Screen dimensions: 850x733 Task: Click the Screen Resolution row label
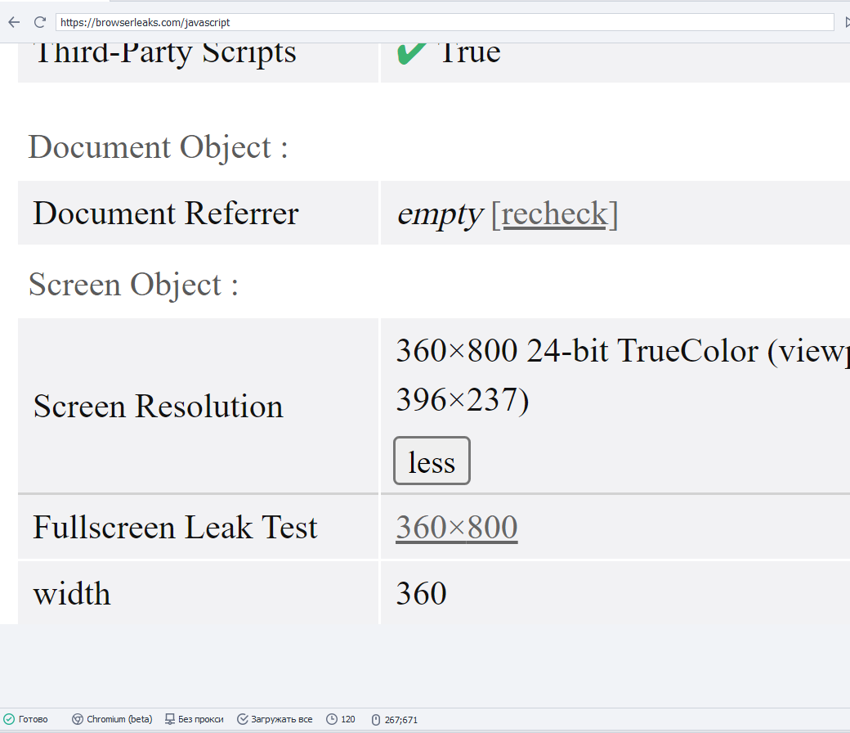tap(158, 407)
